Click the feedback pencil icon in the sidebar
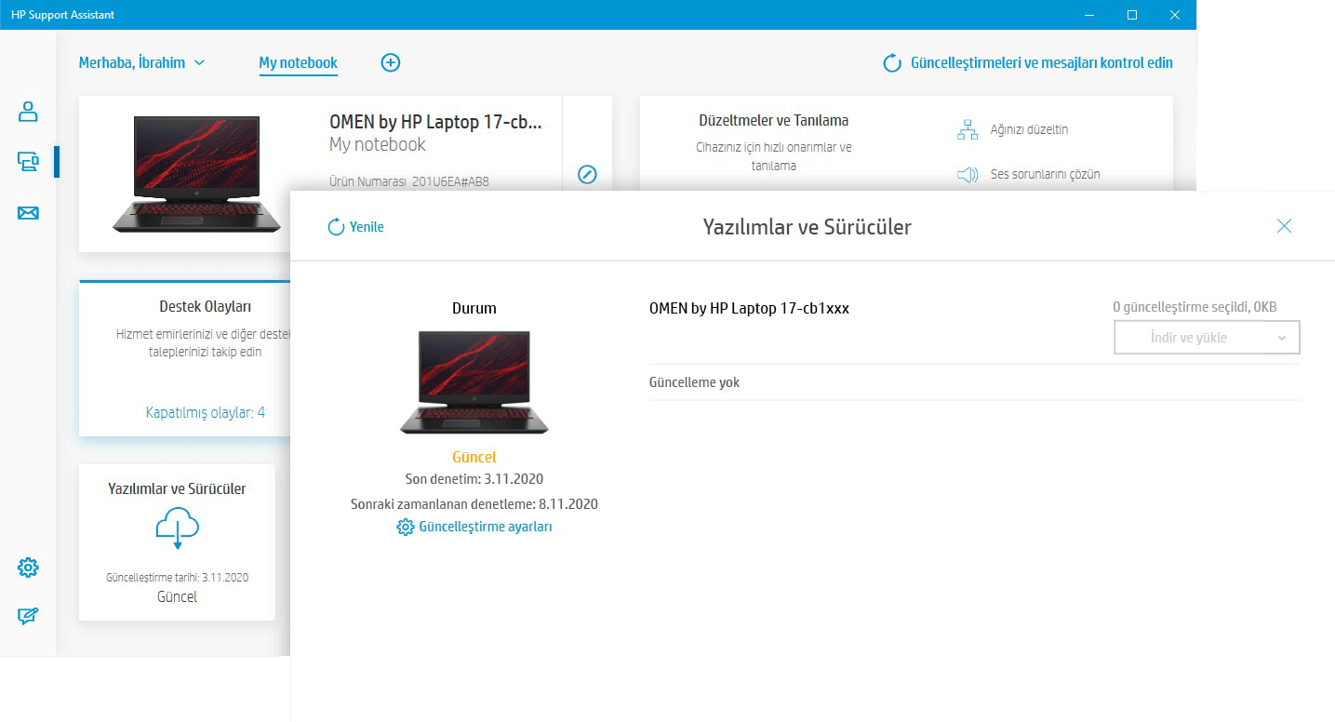The image size is (1335, 722). [x=28, y=616]
